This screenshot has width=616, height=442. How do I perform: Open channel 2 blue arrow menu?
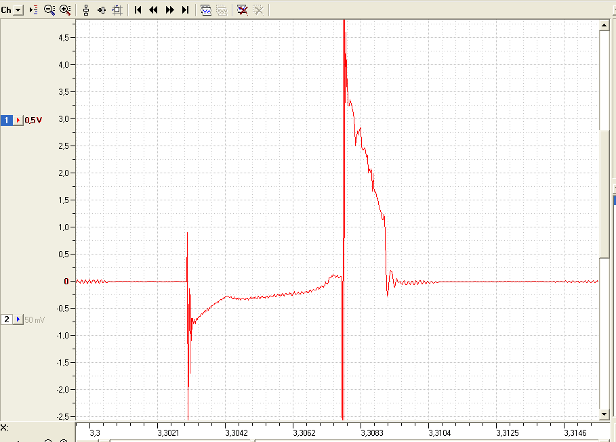pyautogui.click(x=18, y=319)
